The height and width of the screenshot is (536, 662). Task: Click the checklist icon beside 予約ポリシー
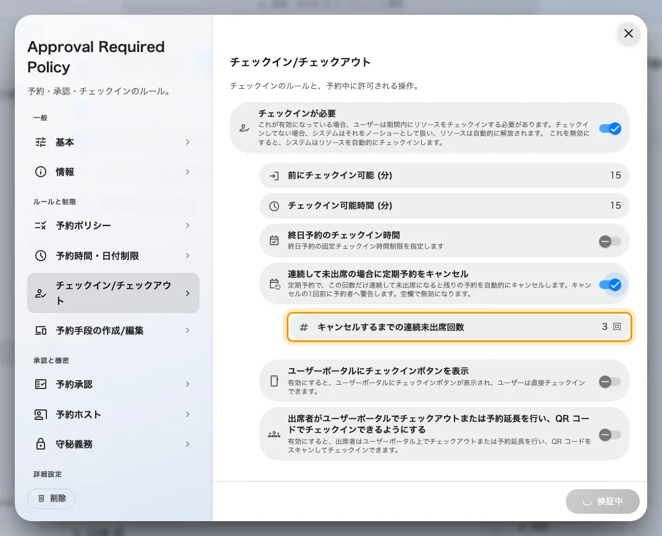coord(41,225)
